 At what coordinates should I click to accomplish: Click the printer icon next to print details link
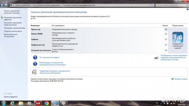click(x=156, y=57)
